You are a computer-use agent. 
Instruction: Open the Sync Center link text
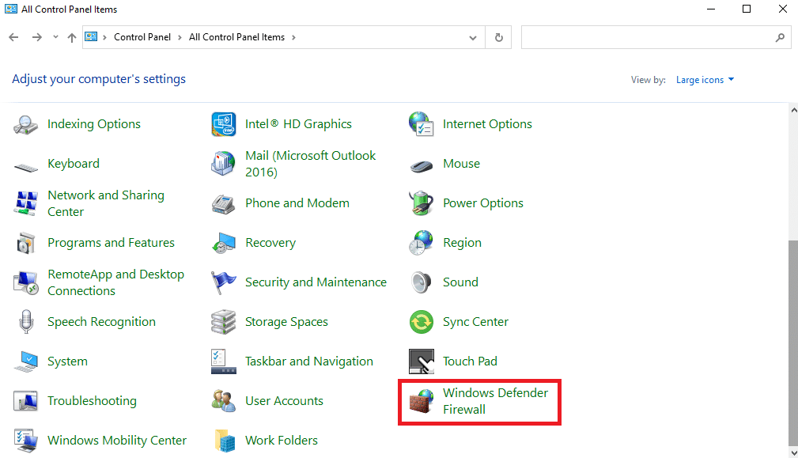point(475,322)
